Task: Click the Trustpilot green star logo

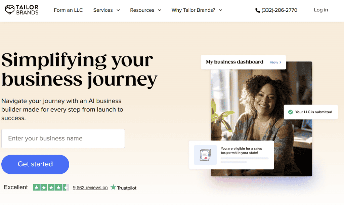Action: (x=114, y=187)
